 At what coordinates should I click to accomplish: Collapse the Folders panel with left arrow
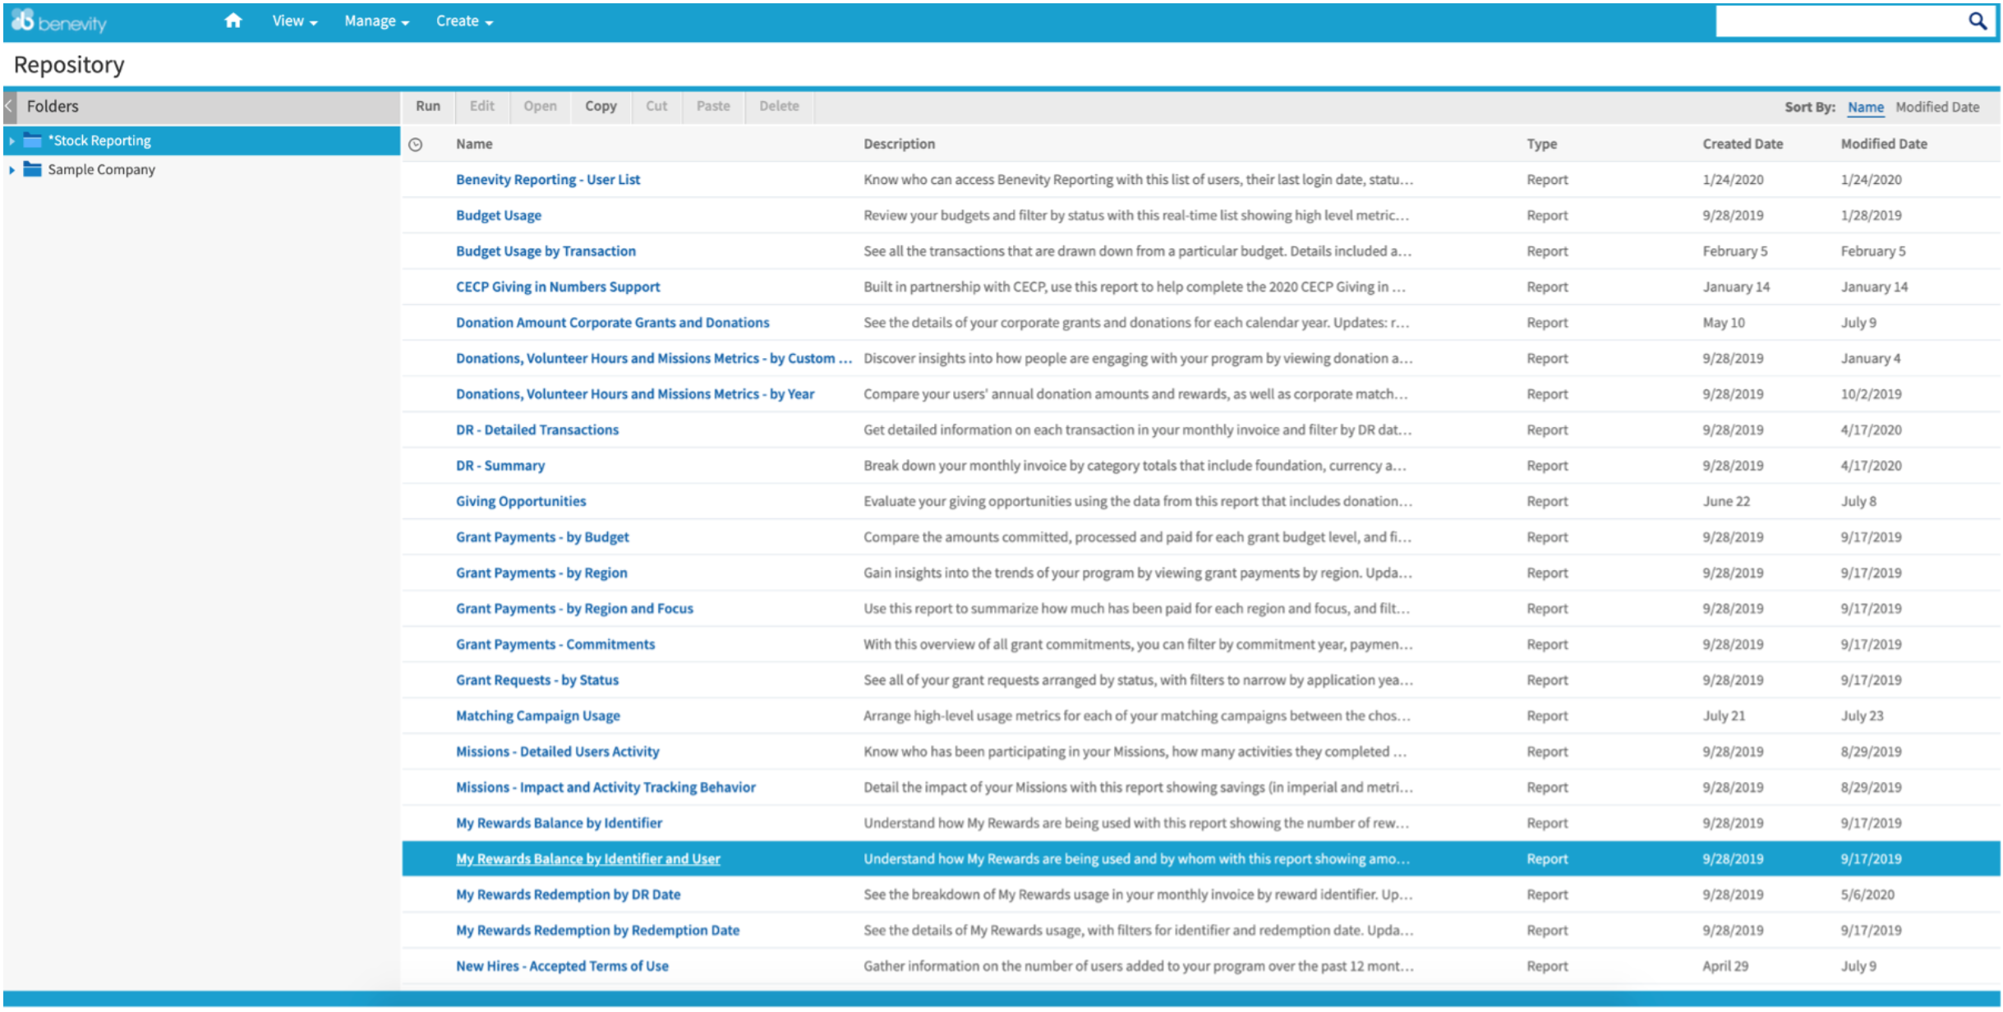click(x=9, y=106)
